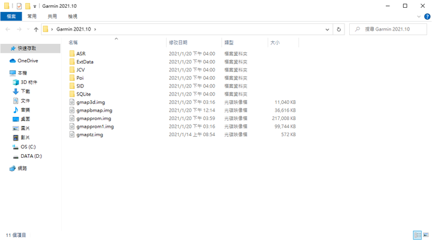
Task: Select the DATA (D:) drive
Action: 31,156
